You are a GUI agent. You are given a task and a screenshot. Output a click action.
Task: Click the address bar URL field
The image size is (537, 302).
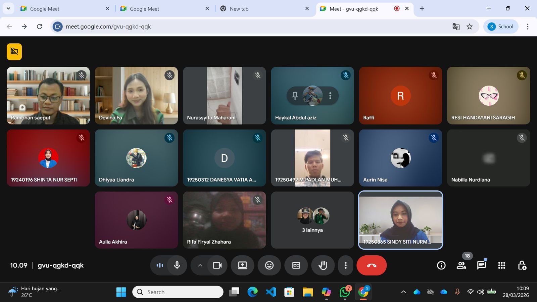click(x=235, y=27)
